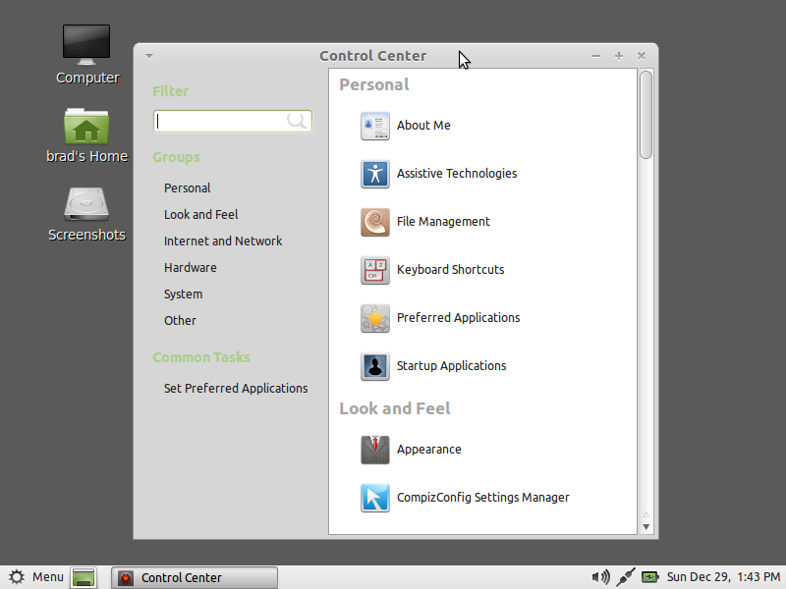Screen dimensions: 786x589
Task: Click the Keyboard Shortcuts label
Action: [x=450, y=269]
